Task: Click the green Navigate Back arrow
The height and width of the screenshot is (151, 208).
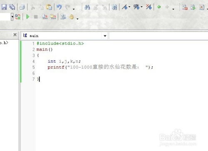Action: click(159, 7)
